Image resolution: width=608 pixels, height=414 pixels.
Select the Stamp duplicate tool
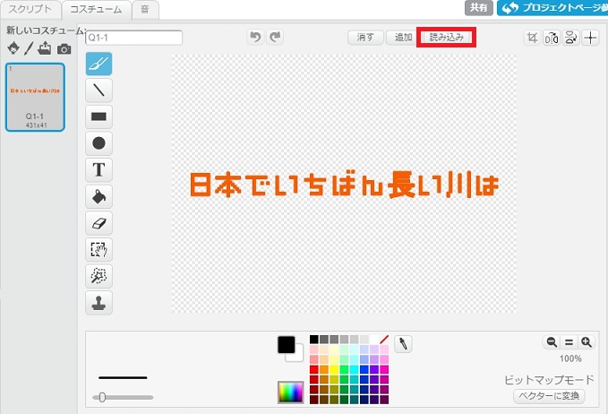click(98, 303)
